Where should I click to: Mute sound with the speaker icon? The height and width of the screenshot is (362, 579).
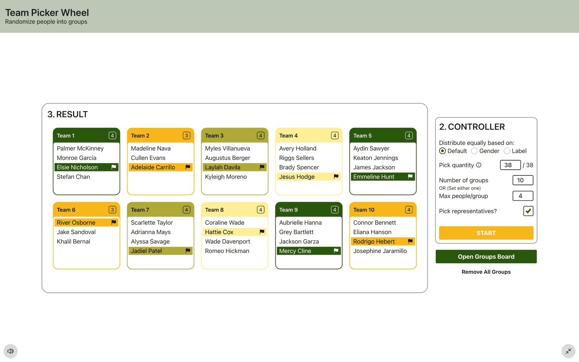10,351
